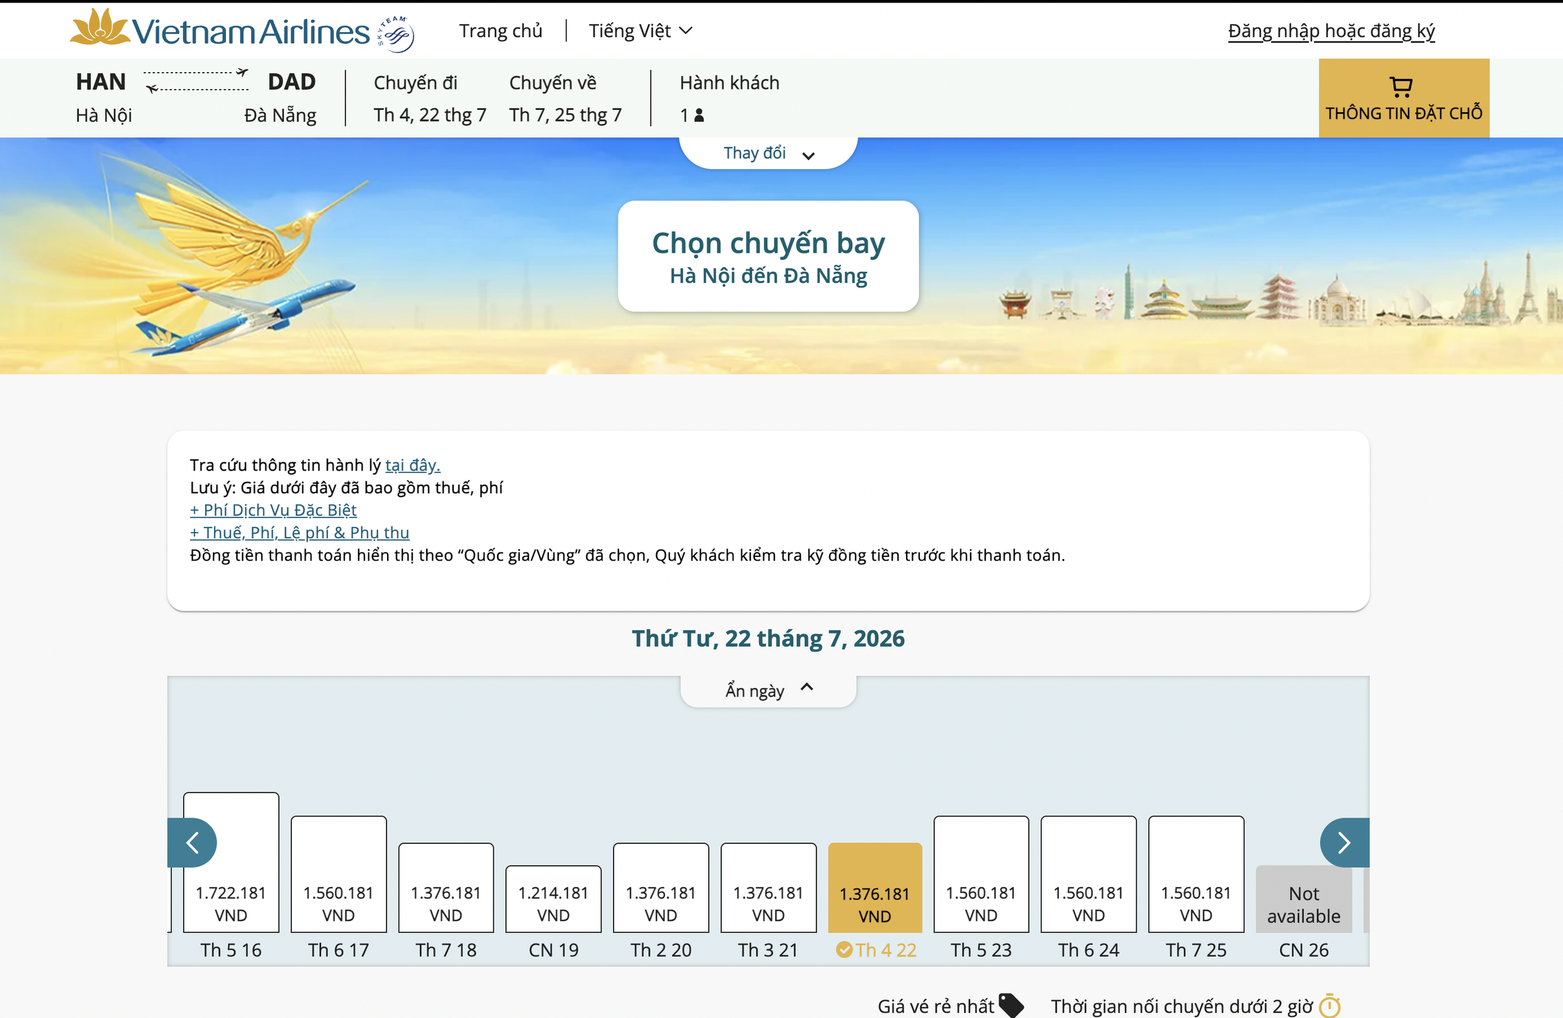Select Th 7 25 fare bar
The image size is (1563, 1018).
[1197, 874]
